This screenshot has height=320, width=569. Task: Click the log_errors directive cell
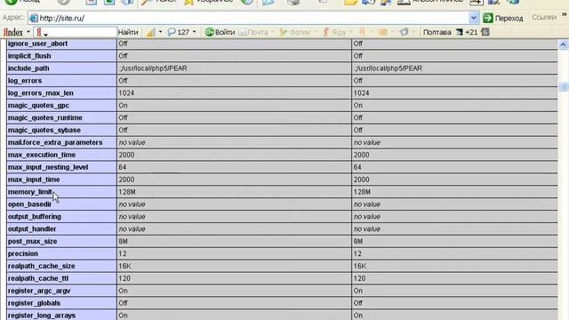click(61, 81)
